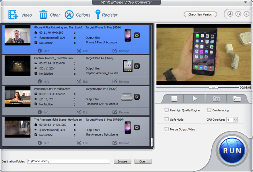Click Info for iPhone 6 Plus Unboxing video
This screenshot has height=172, width=253.
[x=43, y=51]
